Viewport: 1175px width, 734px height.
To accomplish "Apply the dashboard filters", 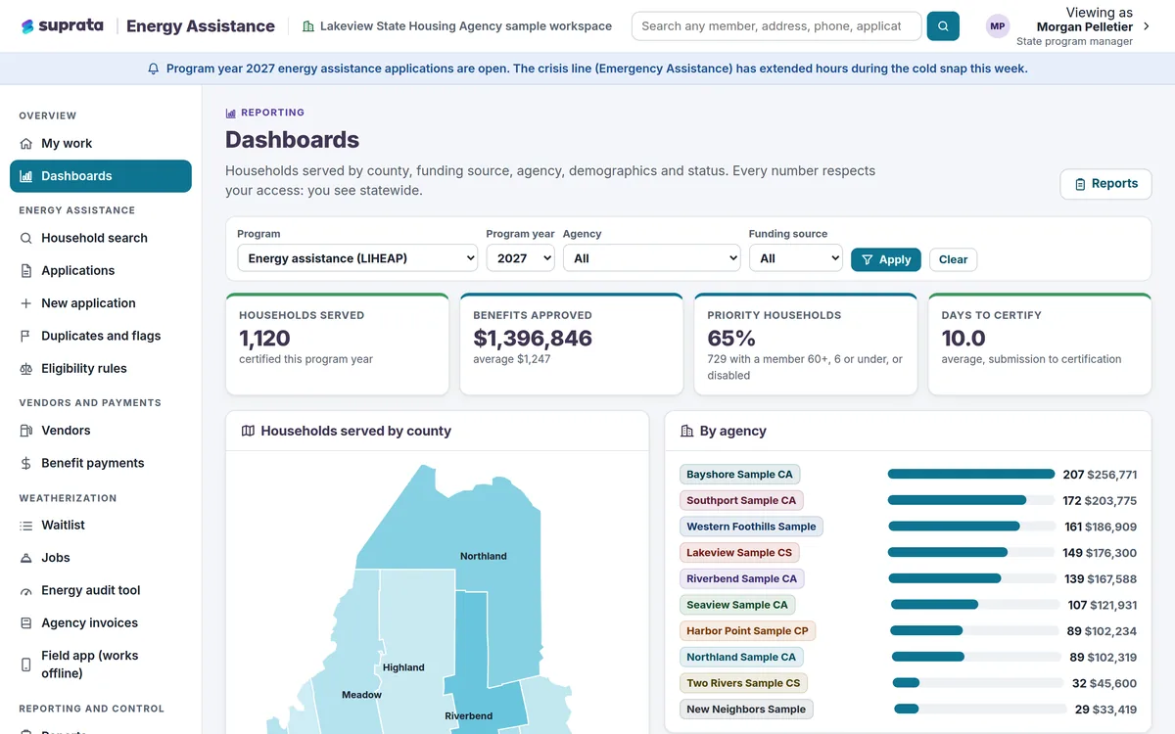I will pyautogui.click(x=886, y=259).
